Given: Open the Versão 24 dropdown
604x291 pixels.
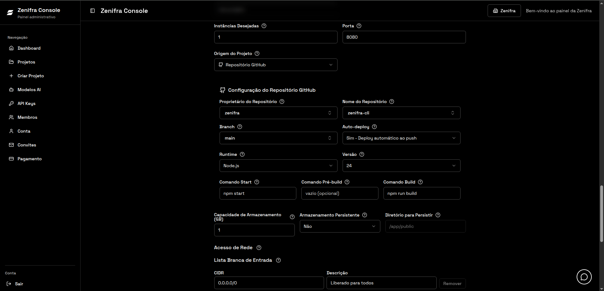Looking at the screenshot, I should click(401, 166).
